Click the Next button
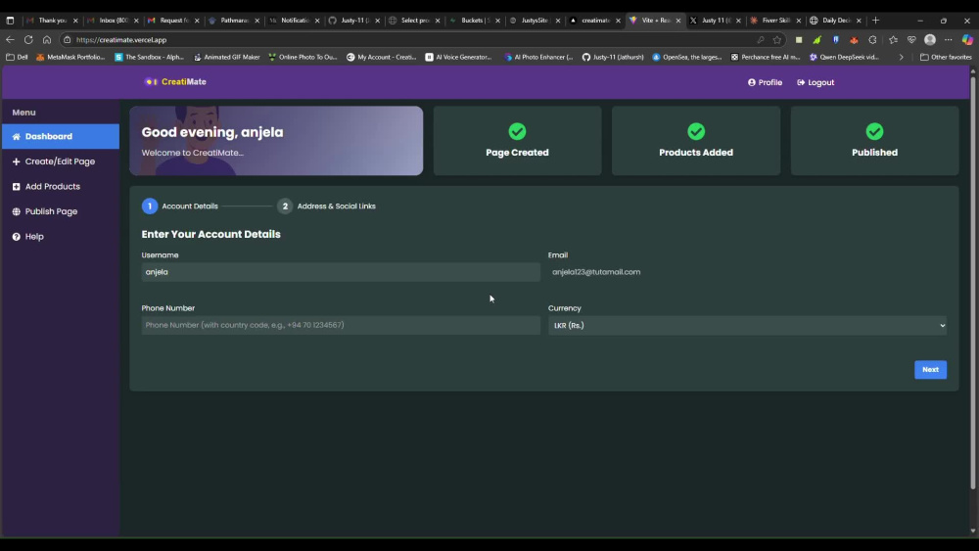Image resolution: width=979 pixels, height=551 pixels. [x=930, y=369]
